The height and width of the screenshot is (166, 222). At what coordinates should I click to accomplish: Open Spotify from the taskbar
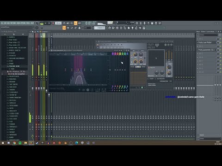coord(20,143)
